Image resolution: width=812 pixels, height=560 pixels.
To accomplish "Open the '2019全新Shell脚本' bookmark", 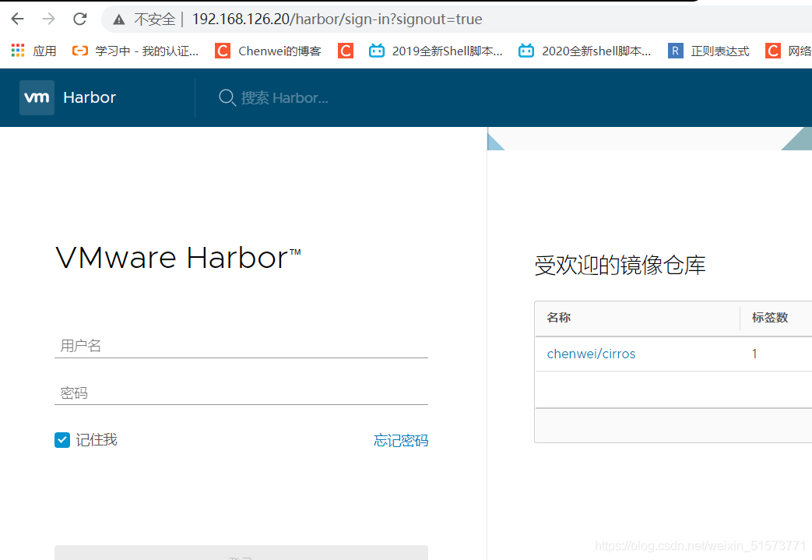I will [435, 51].
